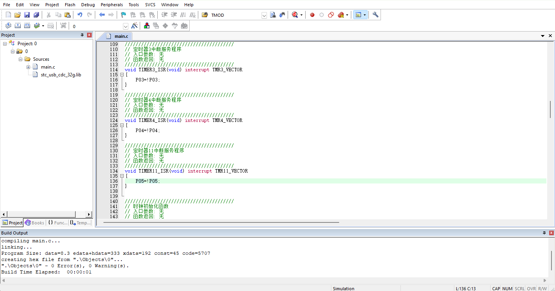Click the Undo arrow icon
Screen dimensions: 555x291
(x=80, y=15)
